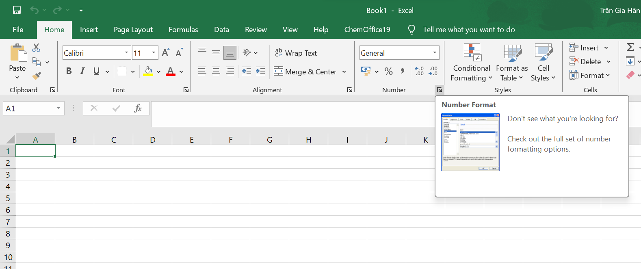Copy selection using the Copy icon
The image size is (641, 269).
[x=37, y=62]
